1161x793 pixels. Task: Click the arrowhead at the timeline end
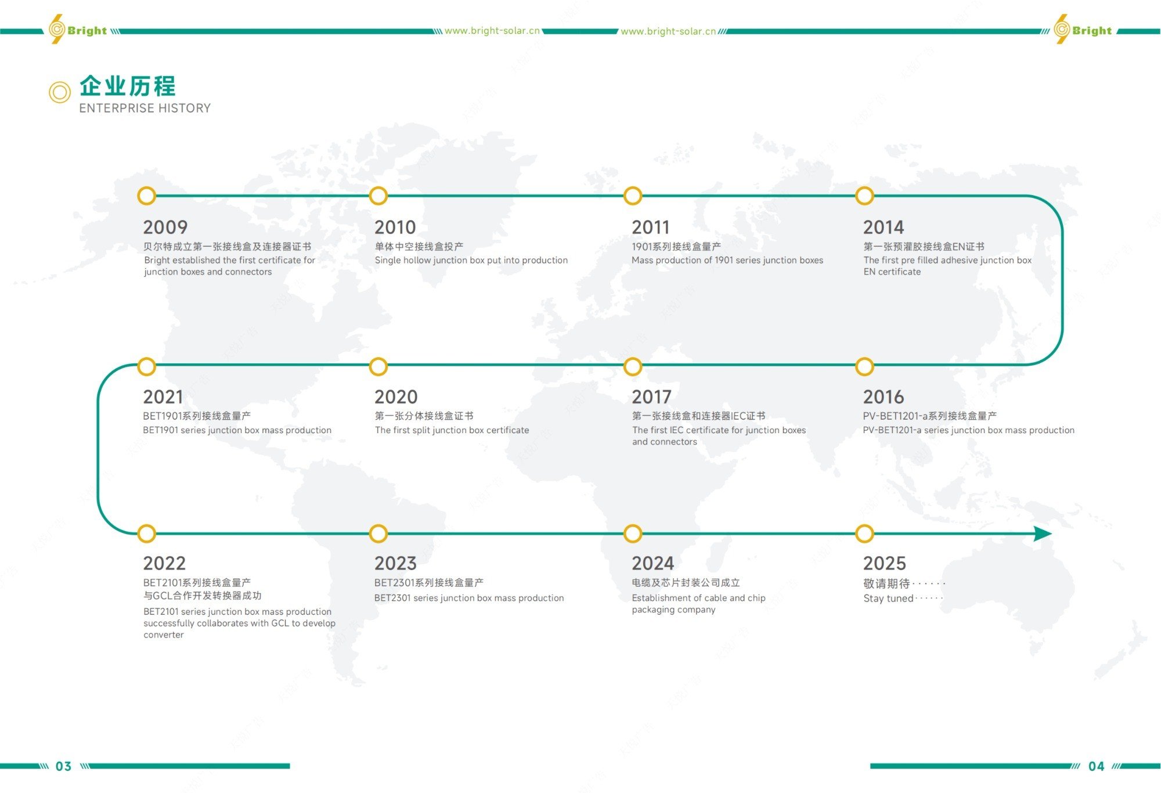tap(1043, 534)
